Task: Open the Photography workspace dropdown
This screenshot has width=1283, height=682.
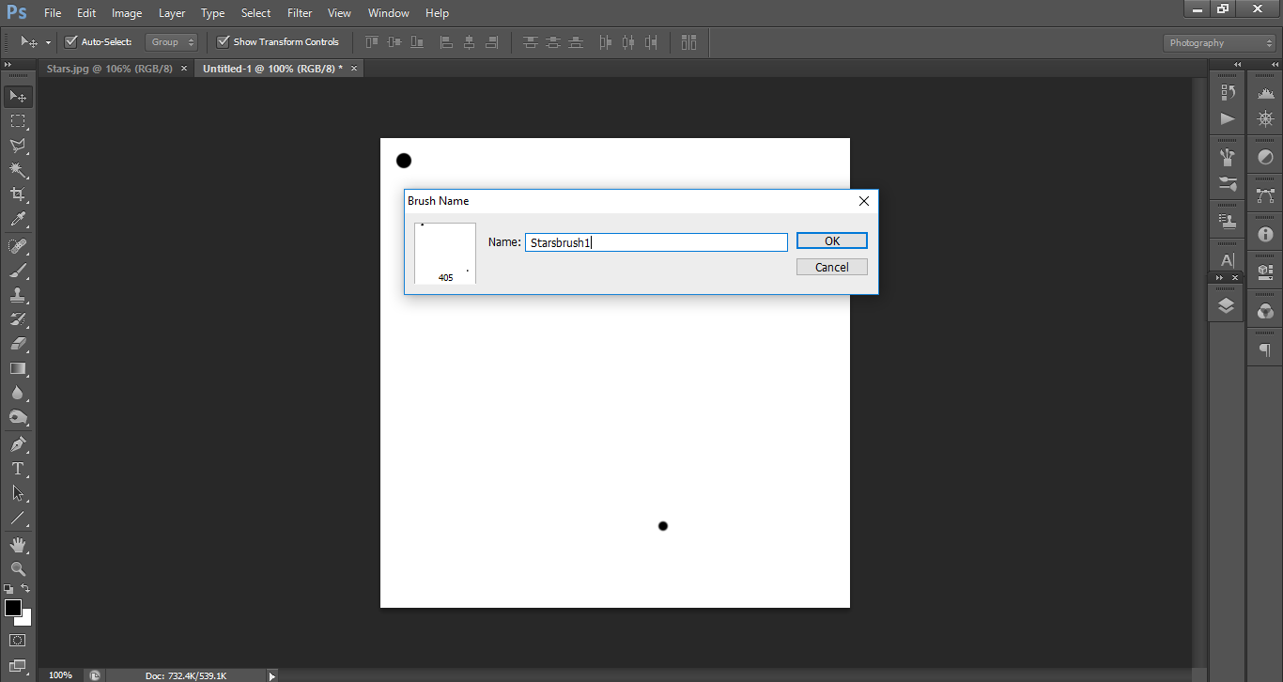Action: (1219, 42)
